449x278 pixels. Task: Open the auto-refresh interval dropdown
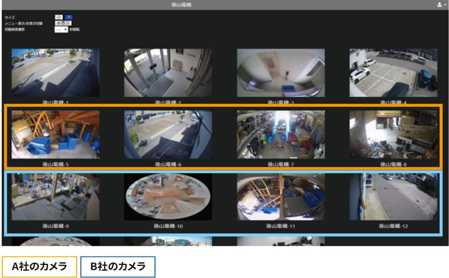click(61, 29)
